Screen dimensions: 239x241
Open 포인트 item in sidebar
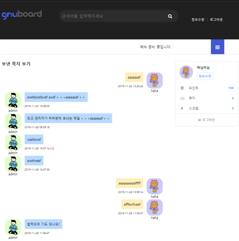[x=193, y=88]
